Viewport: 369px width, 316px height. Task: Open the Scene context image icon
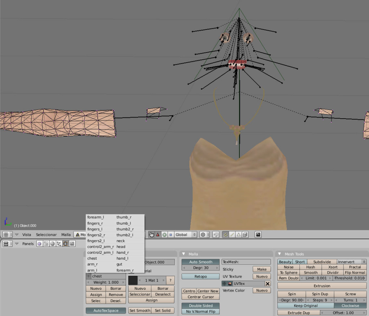[72, 244]
